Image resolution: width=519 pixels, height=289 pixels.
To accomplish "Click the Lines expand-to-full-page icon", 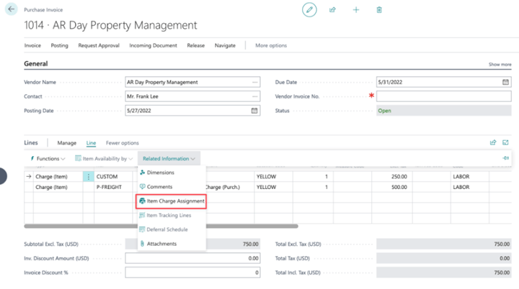I will pos(506,143).
